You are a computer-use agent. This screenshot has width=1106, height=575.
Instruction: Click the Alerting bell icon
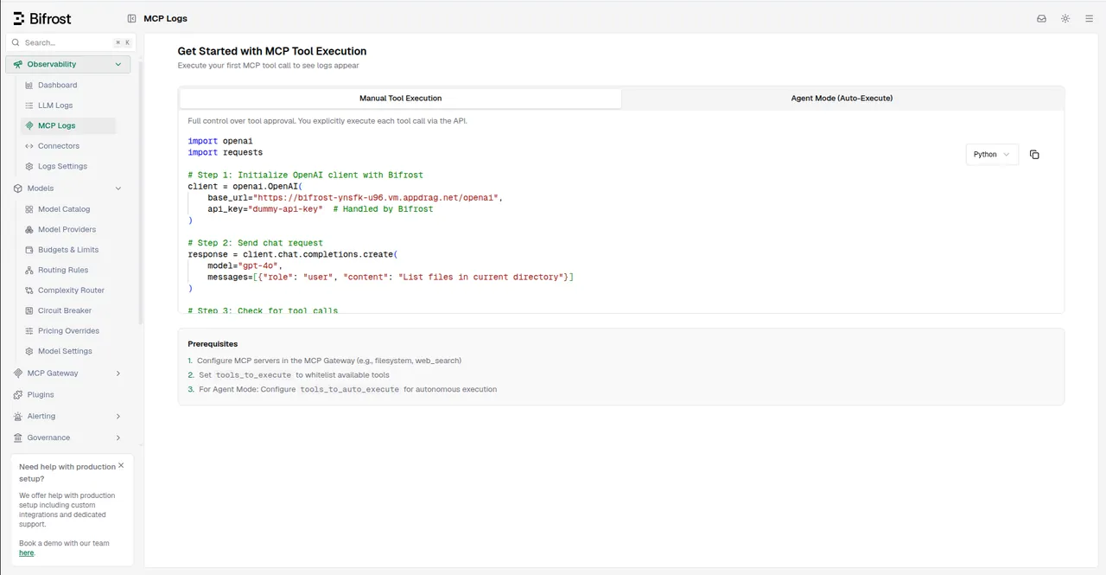19,417
